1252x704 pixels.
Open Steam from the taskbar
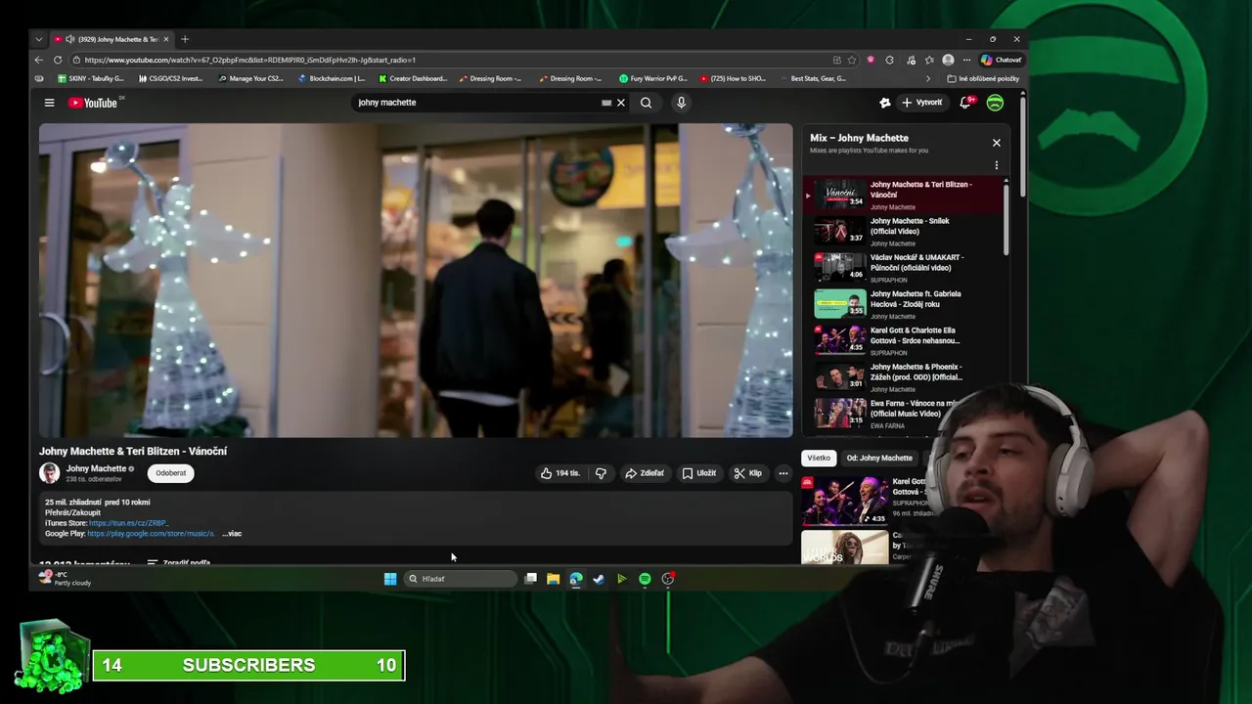pos(599,579)
